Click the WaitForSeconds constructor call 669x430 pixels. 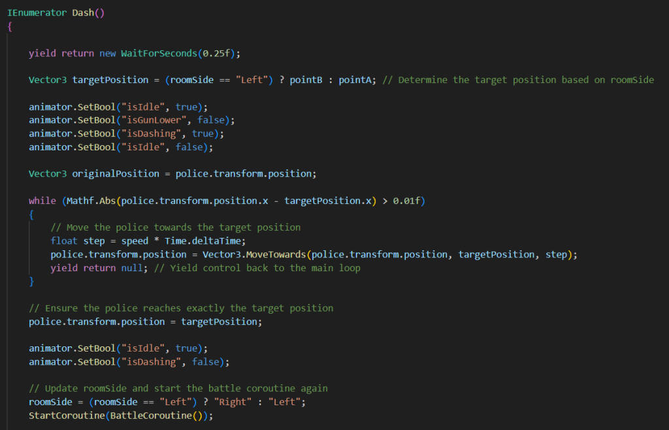(x=158, y=53)
